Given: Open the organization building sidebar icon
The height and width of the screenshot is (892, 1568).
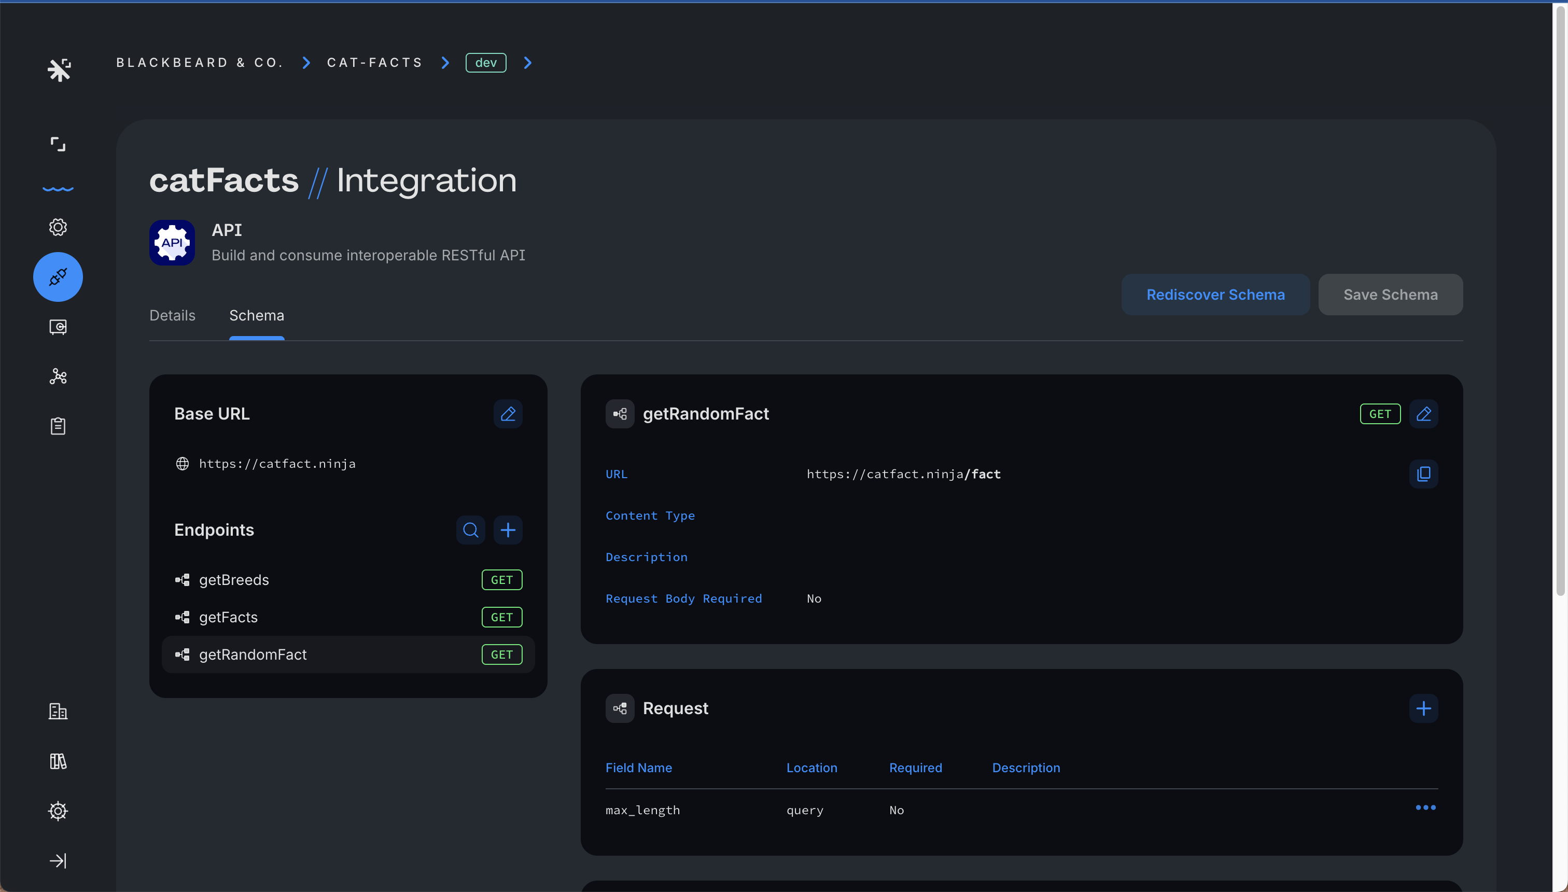Looking at the screenshot, I should click(58, 712).
